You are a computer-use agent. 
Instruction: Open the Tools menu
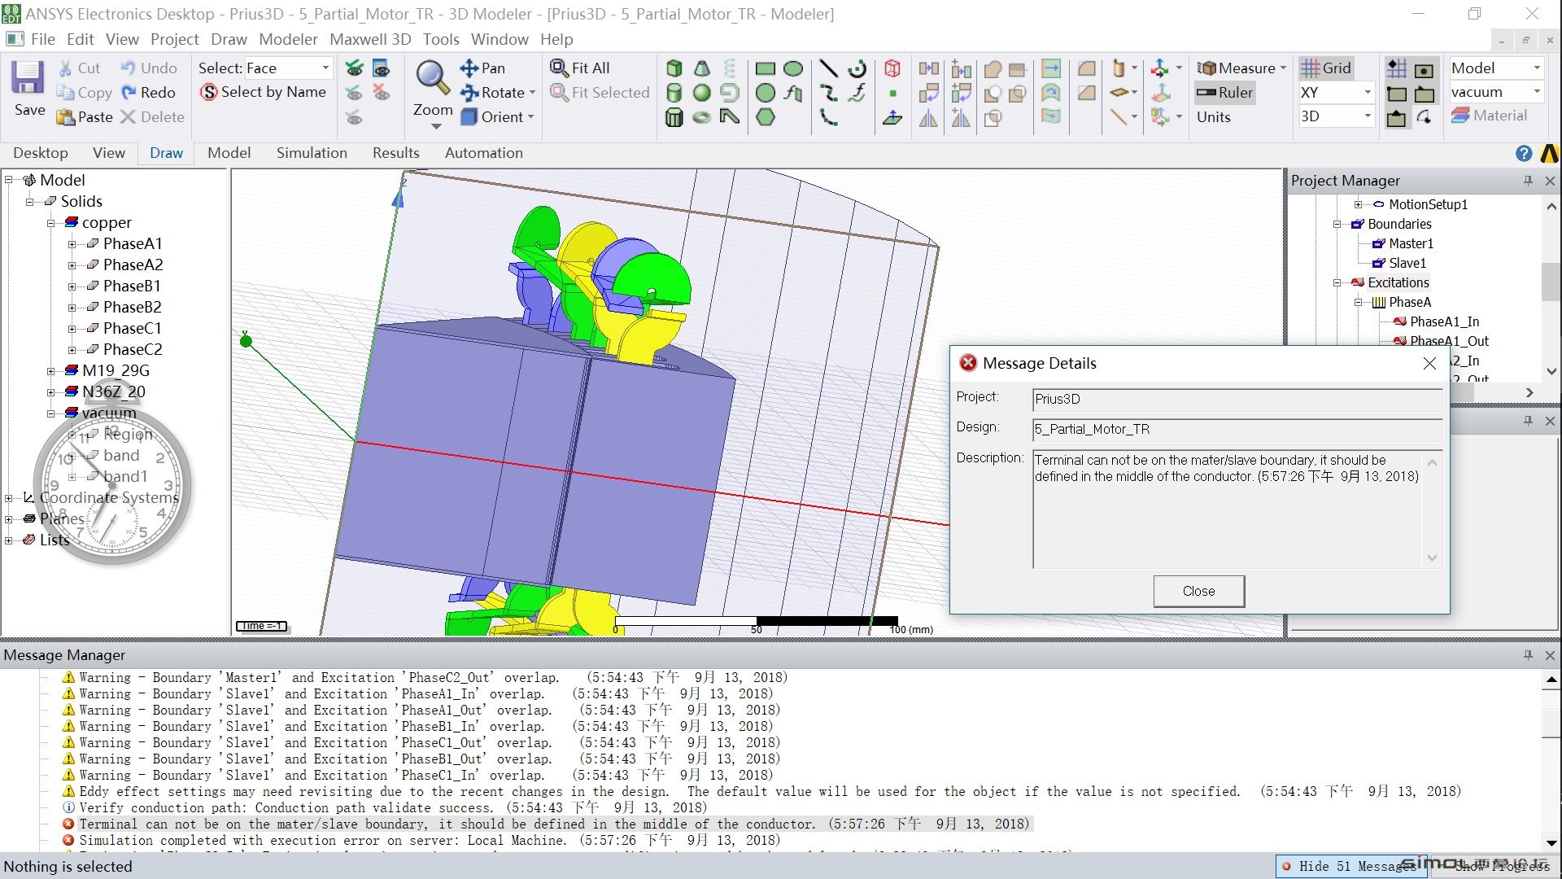tap(441, 39)
